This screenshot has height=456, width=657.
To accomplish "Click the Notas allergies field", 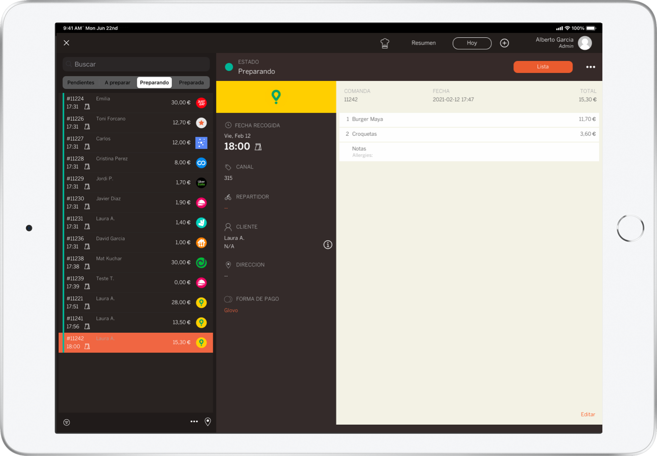I will [x=469, y=152].
